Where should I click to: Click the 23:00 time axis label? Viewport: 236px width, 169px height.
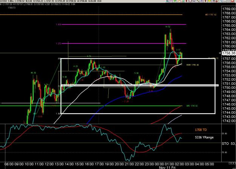[149, 164]
